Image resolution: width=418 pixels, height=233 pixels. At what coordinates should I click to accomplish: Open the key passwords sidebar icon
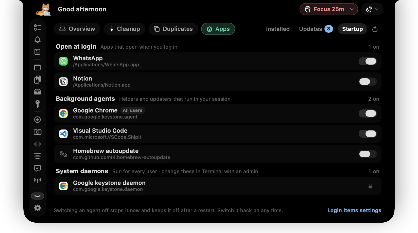coord(38,104)
